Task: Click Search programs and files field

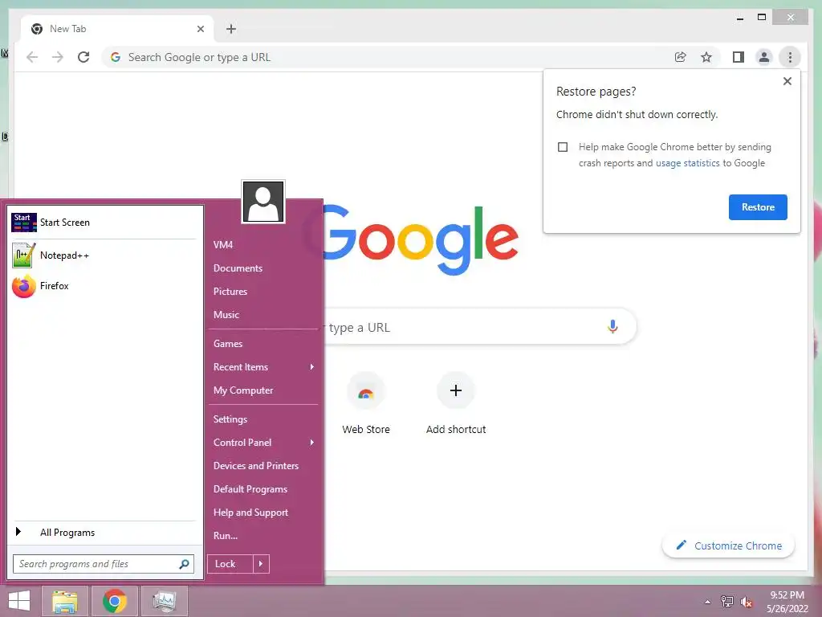Action: 104,564
